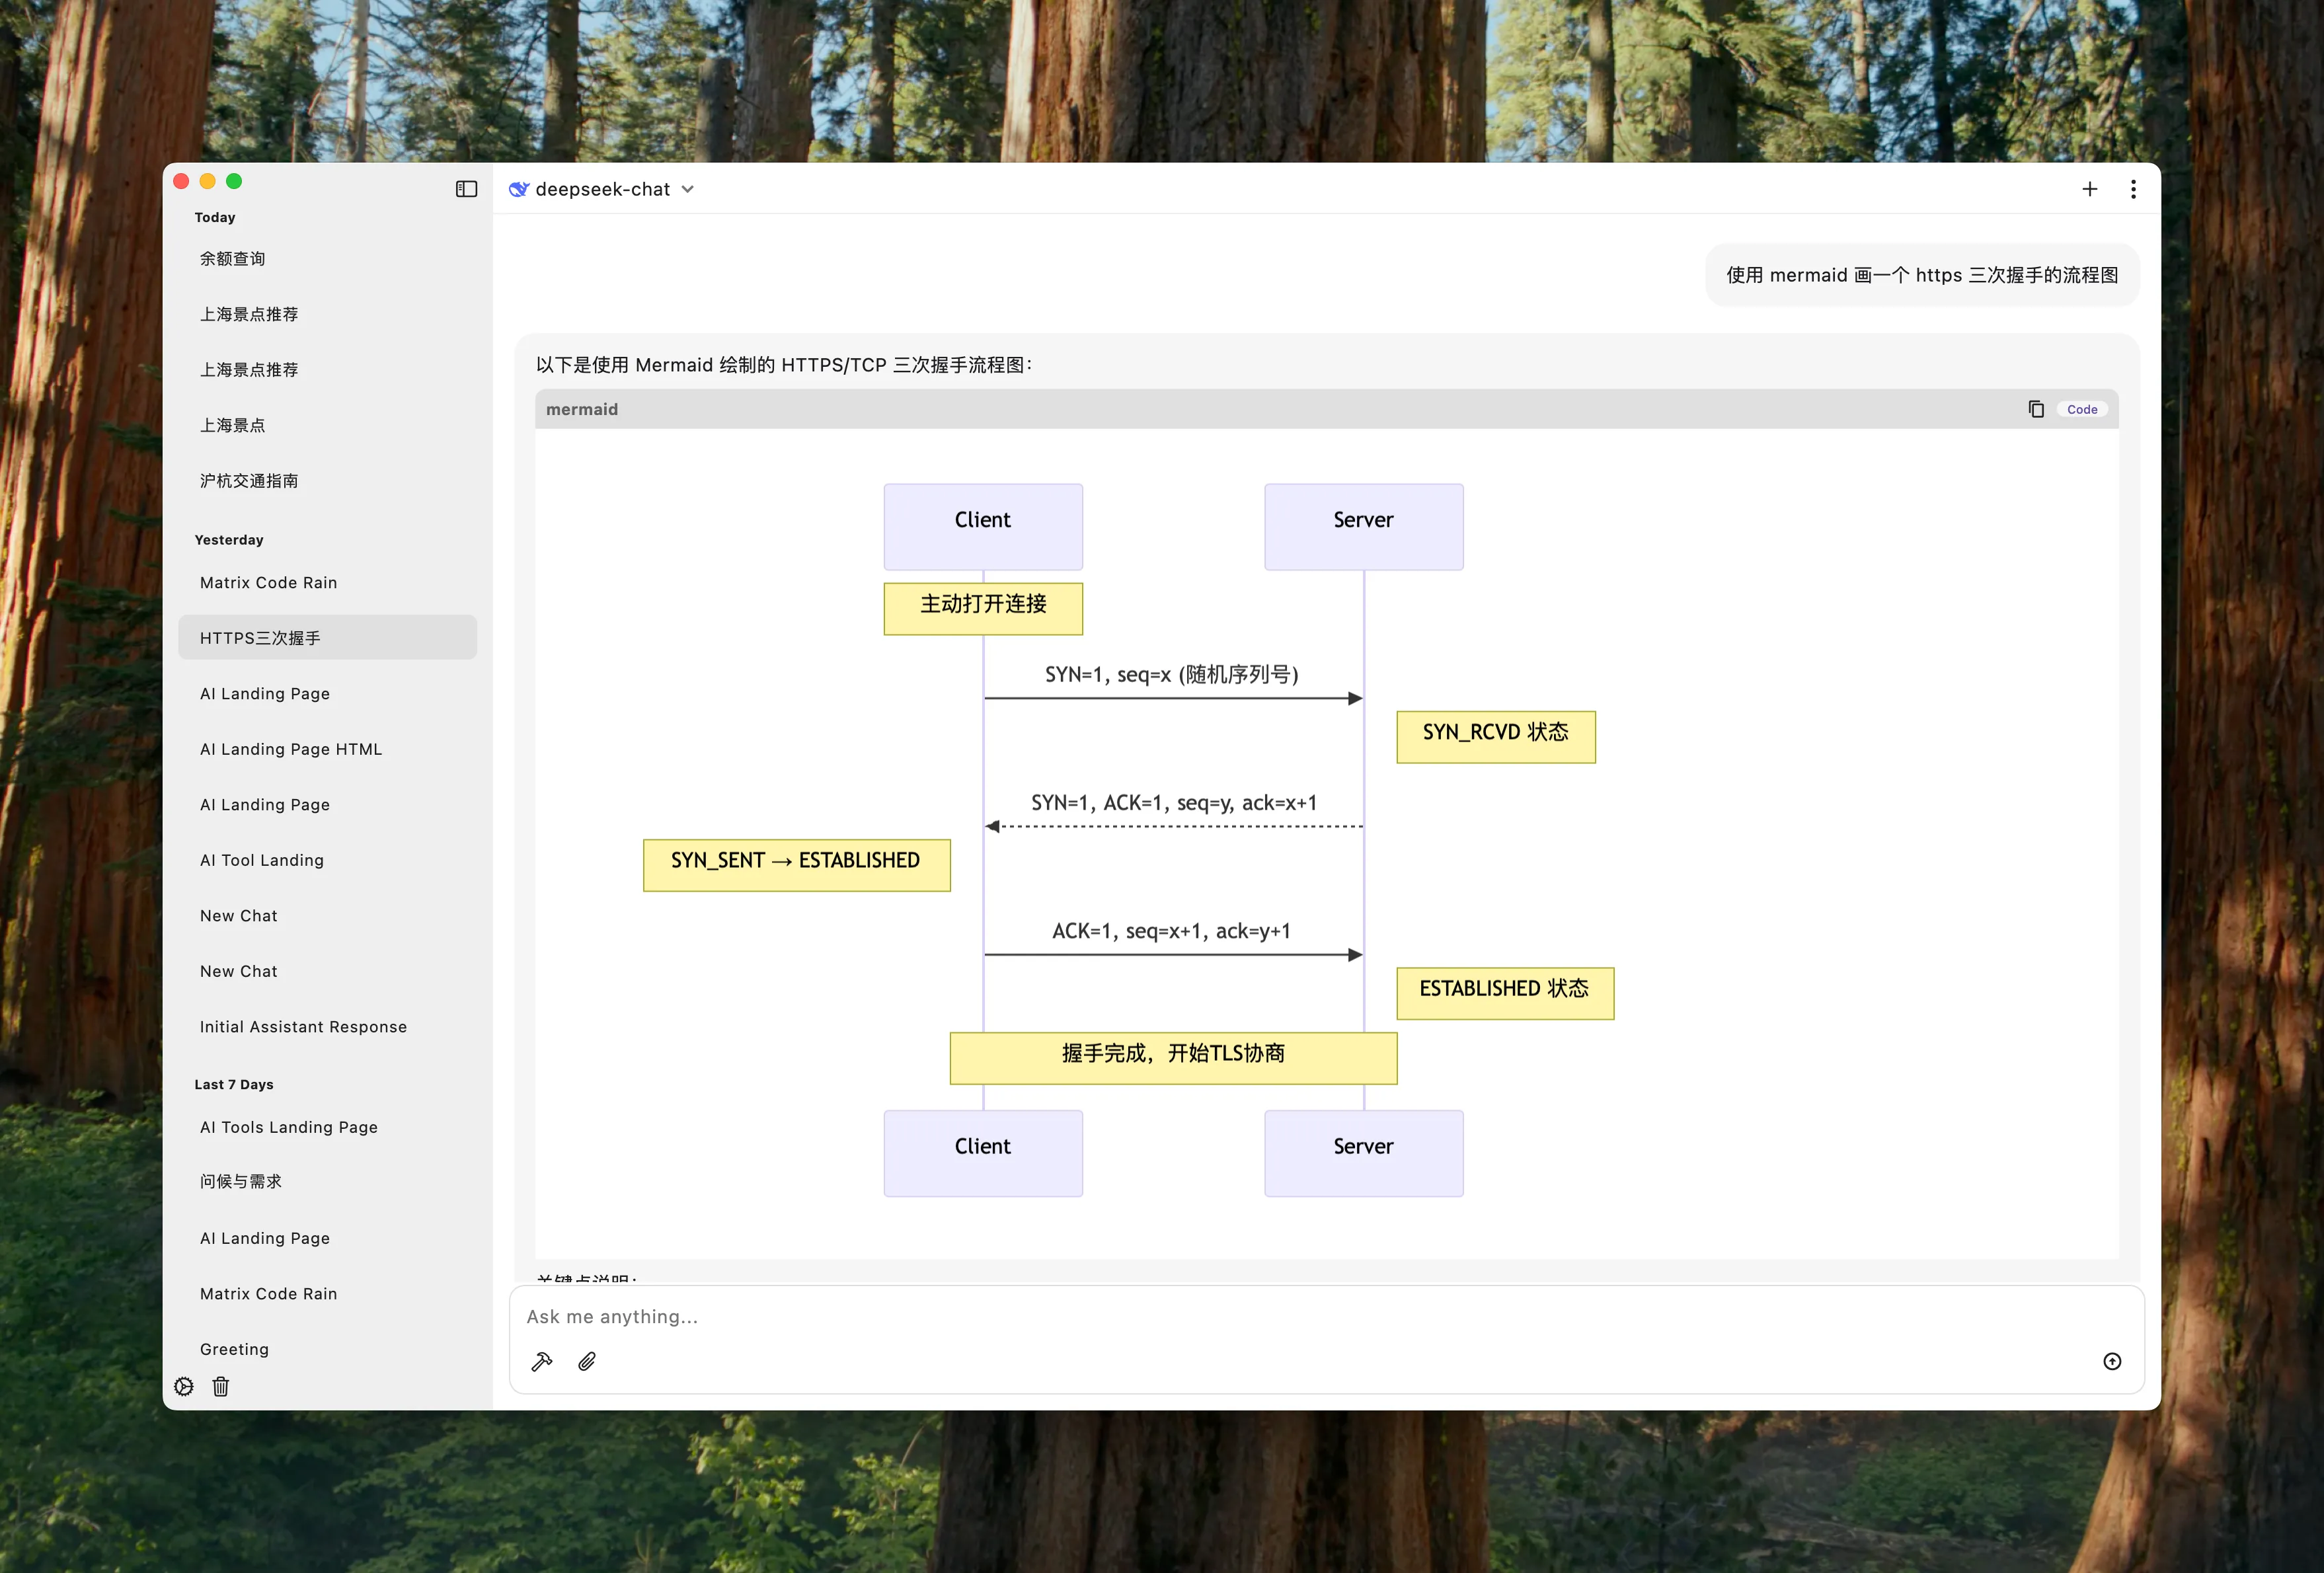Open the 余额查询 conversation
Screen dimensions: 2324x1573
pos(233,259)
